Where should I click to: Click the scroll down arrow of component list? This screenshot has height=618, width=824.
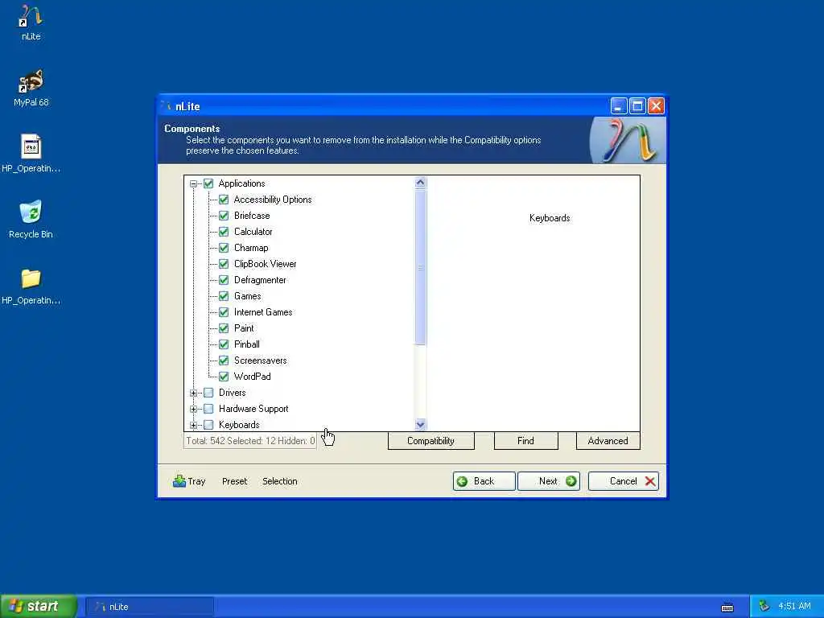click(x=420, y=424)
